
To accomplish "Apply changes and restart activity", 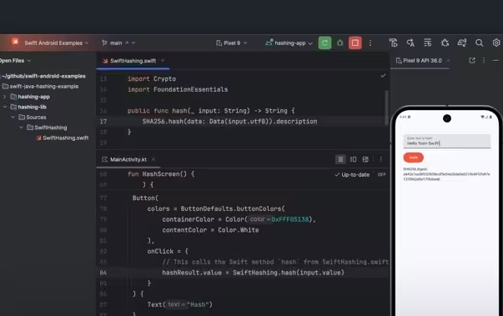I will pos(410,43).
